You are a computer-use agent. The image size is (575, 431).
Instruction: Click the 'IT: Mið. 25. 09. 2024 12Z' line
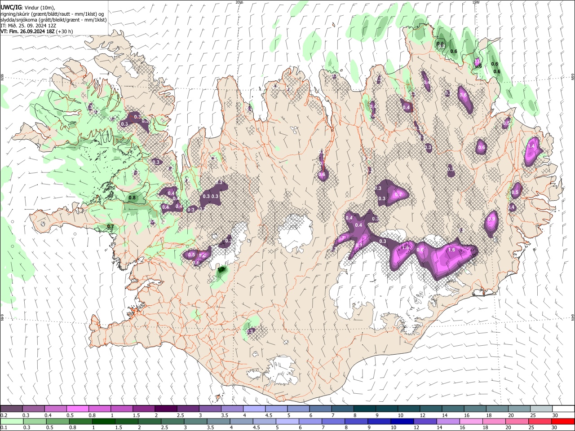tap(28, 26)
